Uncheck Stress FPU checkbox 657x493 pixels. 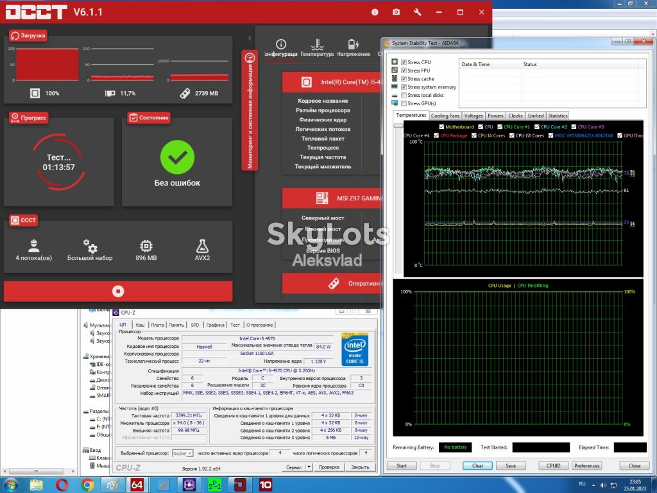[x=404, y=71]
